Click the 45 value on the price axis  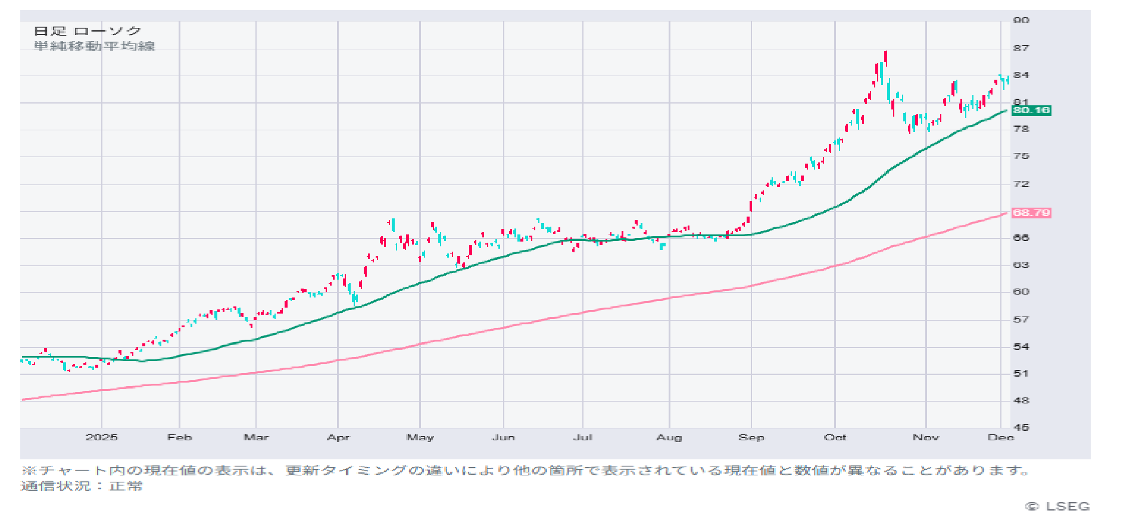pos(1021,427)
